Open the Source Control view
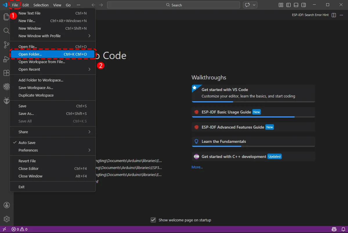 point(6,45)
